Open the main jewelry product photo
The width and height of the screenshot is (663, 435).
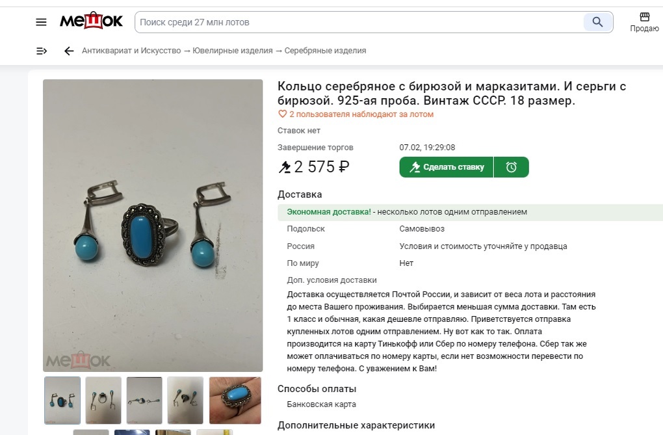click(x=153, y=226)
